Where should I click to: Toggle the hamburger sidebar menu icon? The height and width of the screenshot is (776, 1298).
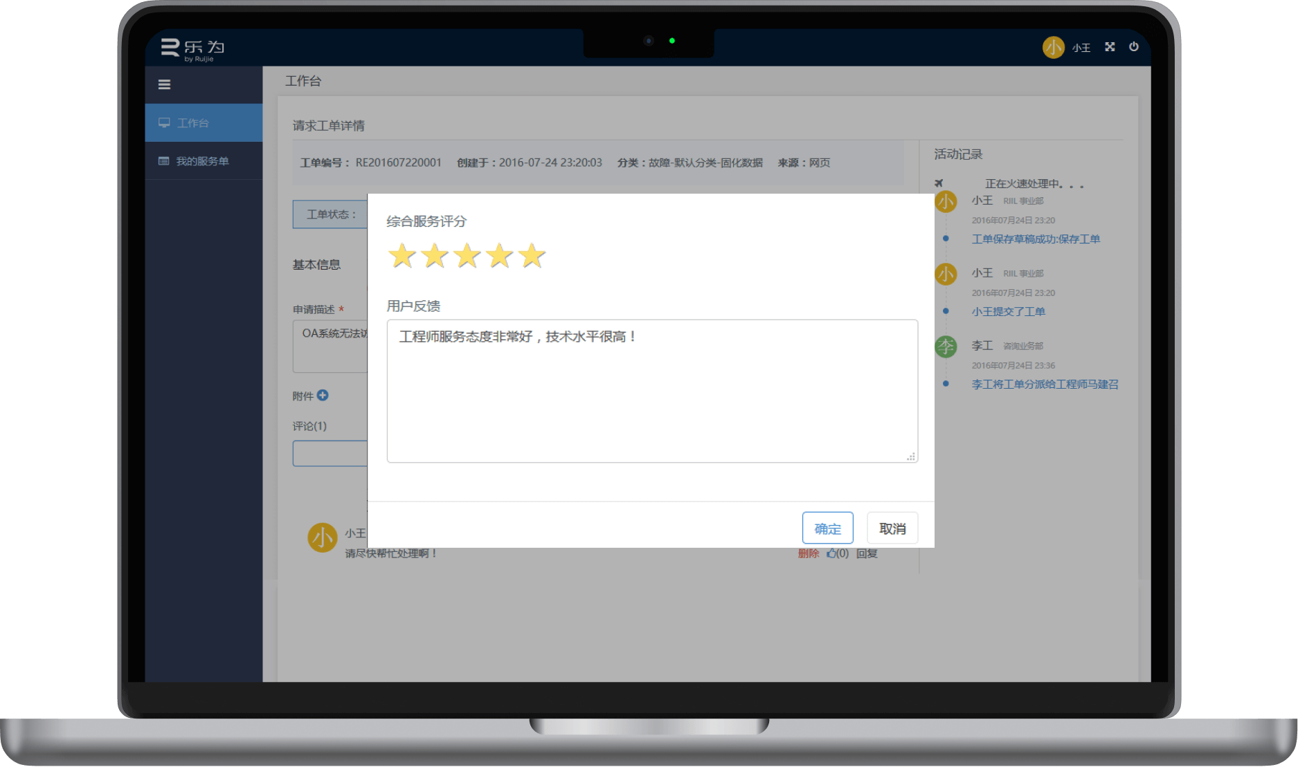tap(164, 84)
